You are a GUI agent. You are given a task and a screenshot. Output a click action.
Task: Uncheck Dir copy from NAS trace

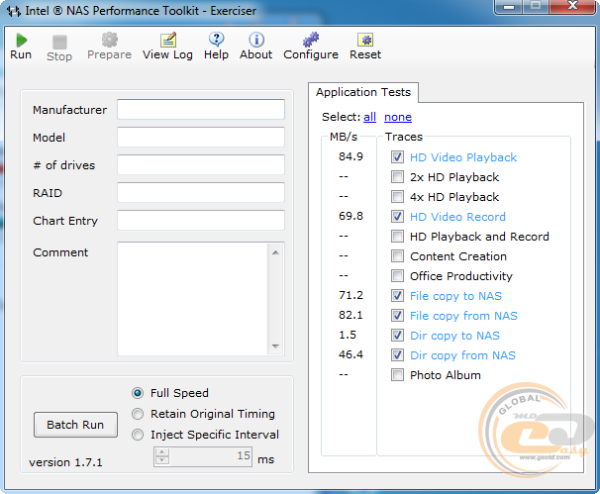tap(397, 355)
